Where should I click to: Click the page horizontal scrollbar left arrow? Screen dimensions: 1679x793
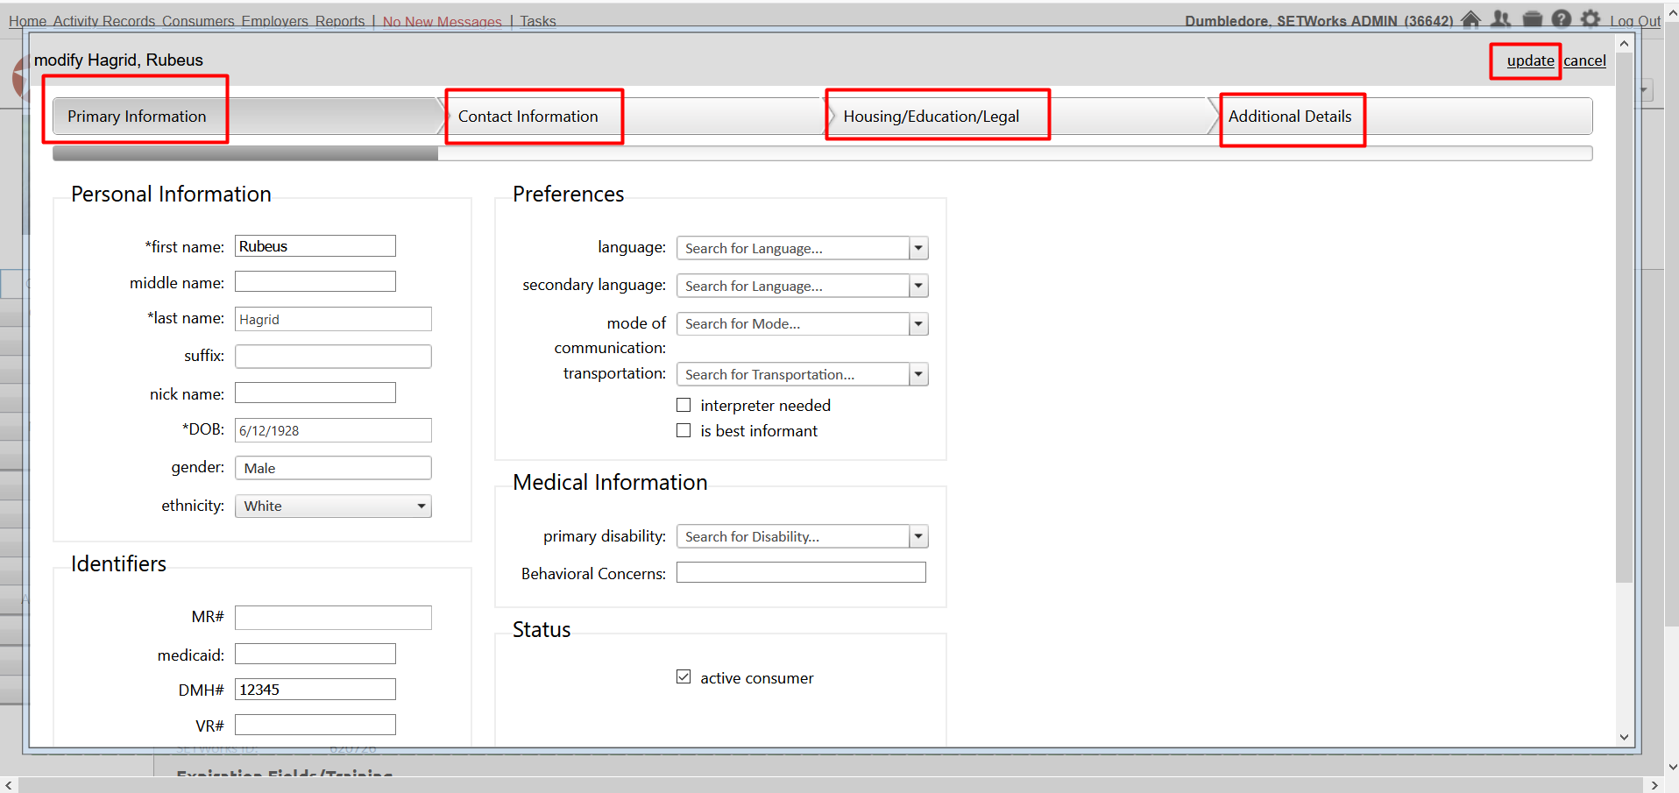point(9,785)
